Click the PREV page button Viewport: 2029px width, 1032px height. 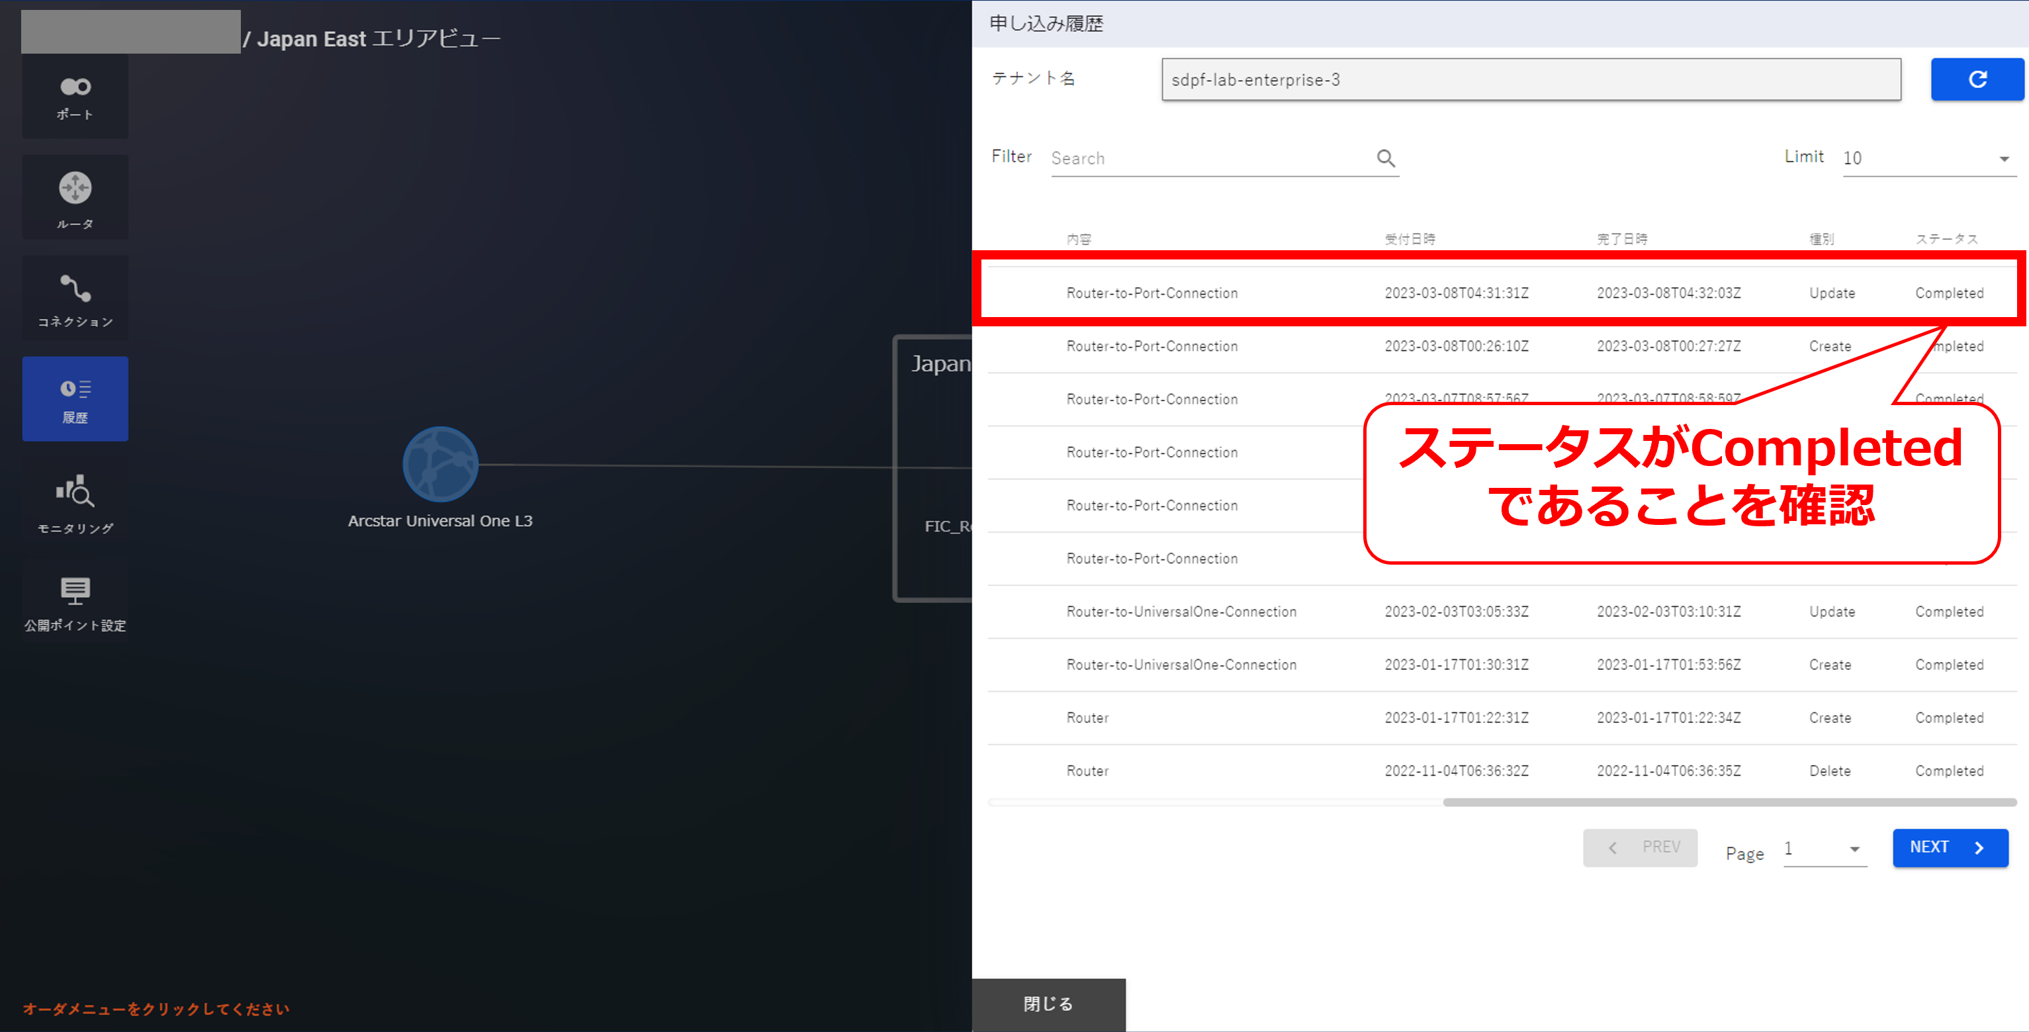(x=1640, y=848)
